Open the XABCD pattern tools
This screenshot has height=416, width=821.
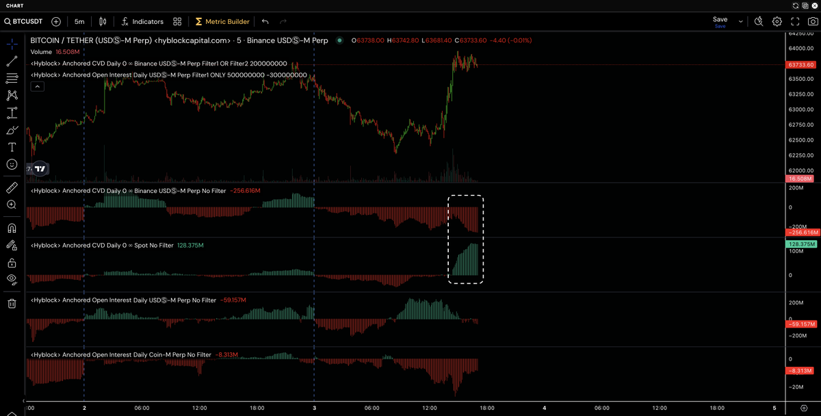(x=12, y=95)
